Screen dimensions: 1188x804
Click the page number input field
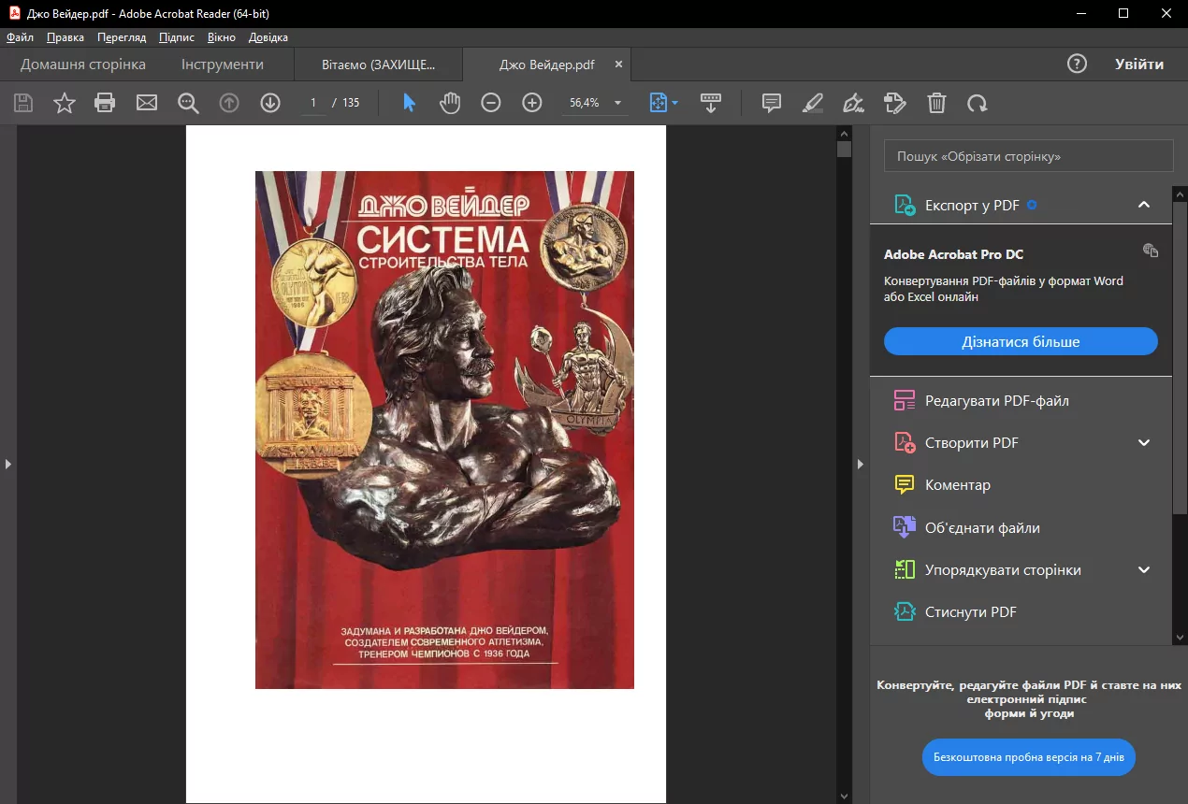coord(312,103)
